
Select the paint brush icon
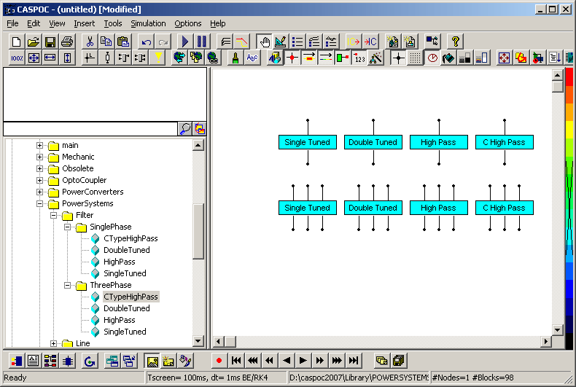(x=235, y=58)
